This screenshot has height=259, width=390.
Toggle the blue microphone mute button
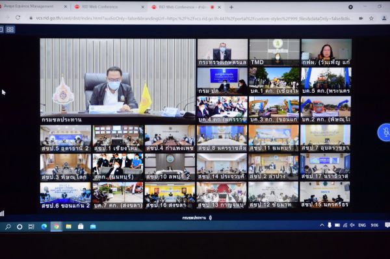(385, 132)
